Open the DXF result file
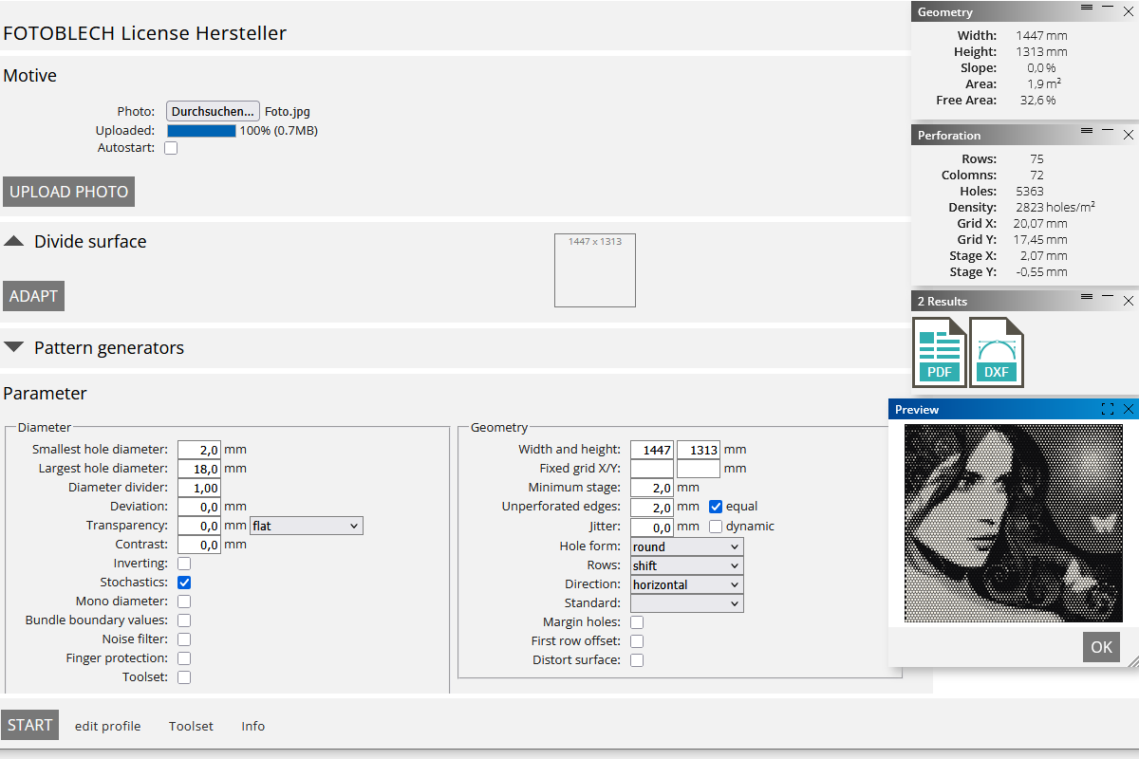 click(x=997, y=353)
